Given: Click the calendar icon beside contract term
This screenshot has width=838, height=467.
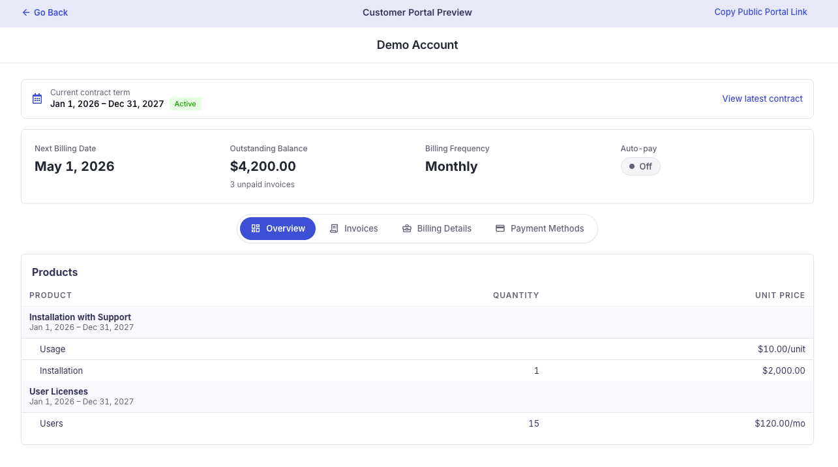Looking at the screenshot, I should [x=37, y=98].
